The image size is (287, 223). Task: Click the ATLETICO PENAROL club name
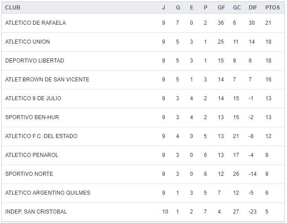point(31,155)
